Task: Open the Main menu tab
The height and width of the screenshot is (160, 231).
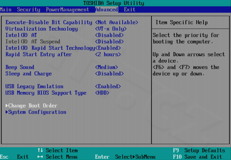Action: click(5, 10)
